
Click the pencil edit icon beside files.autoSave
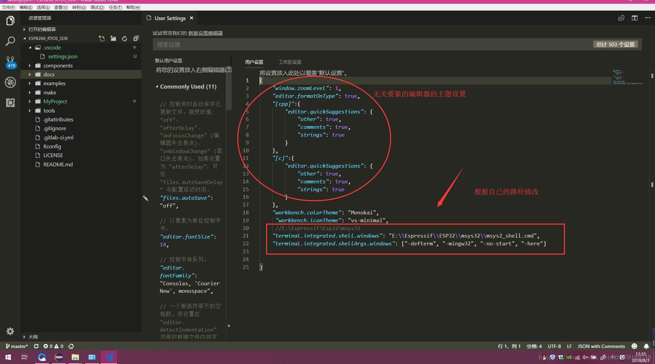point(145,198)
